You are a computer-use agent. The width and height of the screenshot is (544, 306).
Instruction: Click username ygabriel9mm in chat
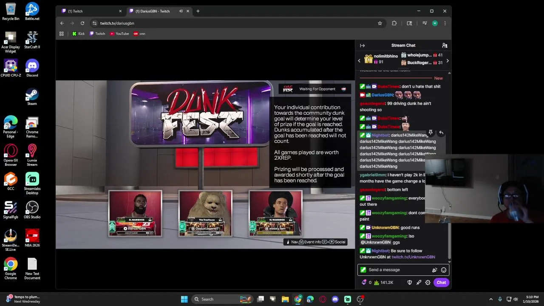pos(373,175)
